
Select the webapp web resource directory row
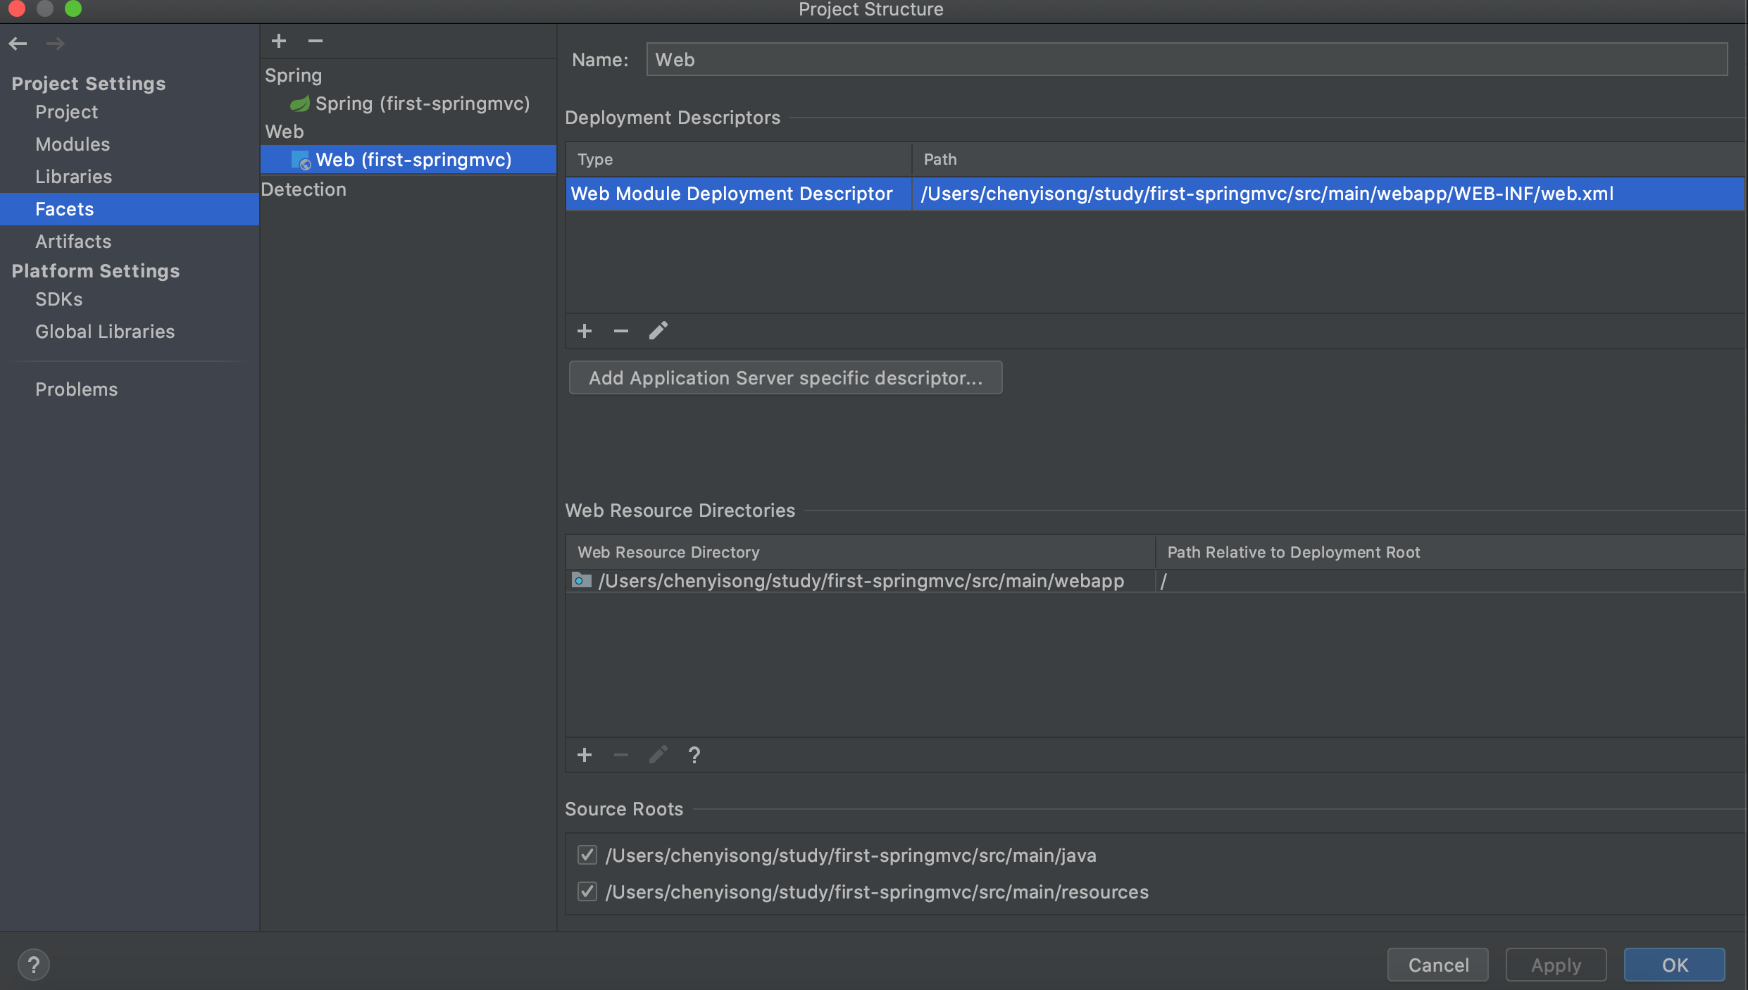(859, 581)
